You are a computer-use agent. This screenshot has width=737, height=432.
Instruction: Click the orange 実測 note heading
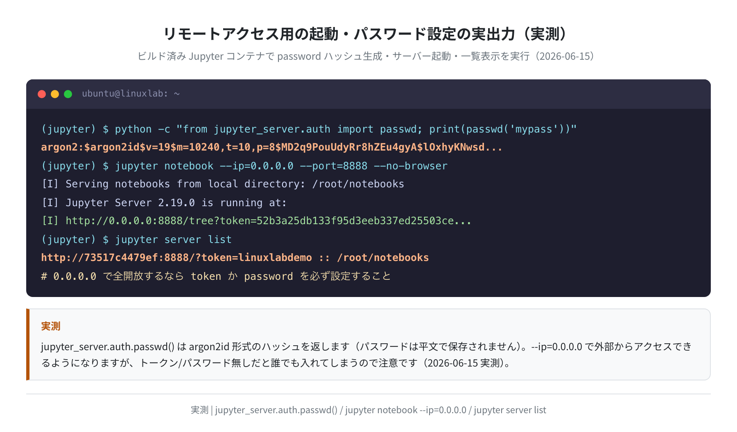point(51,326)
